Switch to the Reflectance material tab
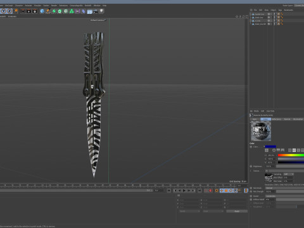304x228 pixels. click(x=277, y=119)
